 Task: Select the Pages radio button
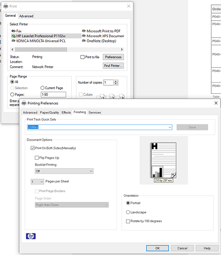[12, 94]
